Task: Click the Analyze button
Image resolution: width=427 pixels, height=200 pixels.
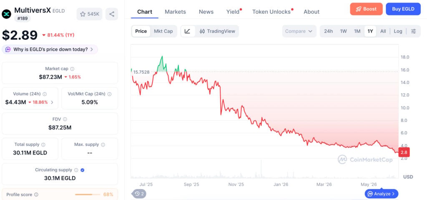Action: [x=381, y=194]
